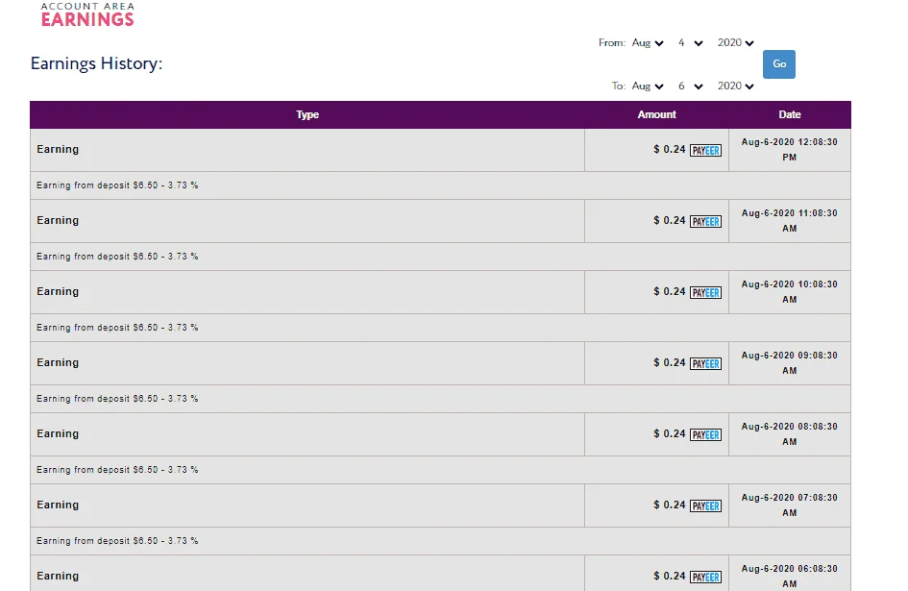This screenshot has height=591, width=908.
Task: Select the date Aug-6-2020 11:08:30 AM
Action: click(789, 221)
